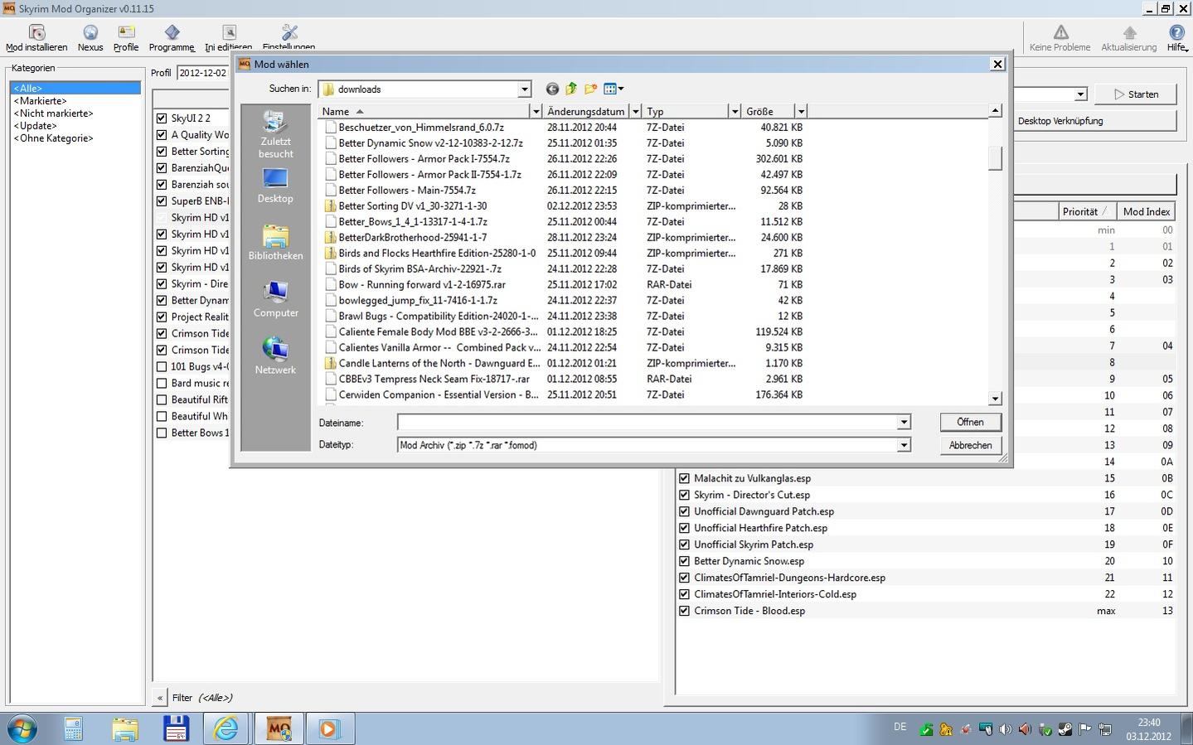Click the Öffnen button

tap(970, 423)
